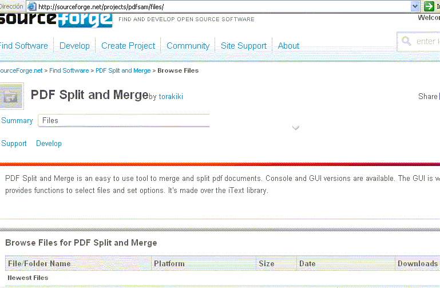440x288 pixels.
Task: Click the green Go arrow button
Action: pyautogui.click(x=429, y=6)
